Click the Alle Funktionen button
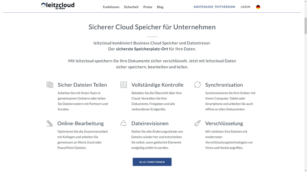The image size is (307, 172). [x=152, y=162]
